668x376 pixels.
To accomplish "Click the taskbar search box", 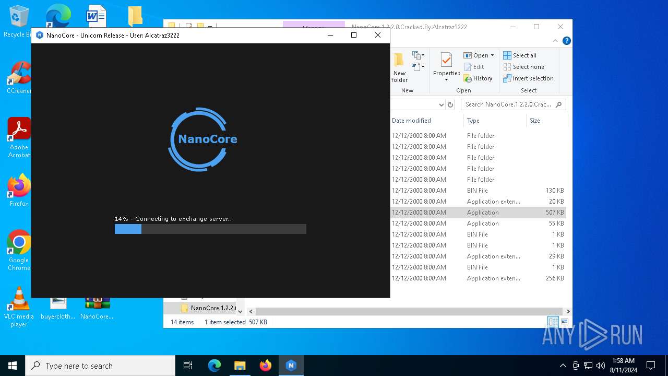I will (x=100, y=366).
